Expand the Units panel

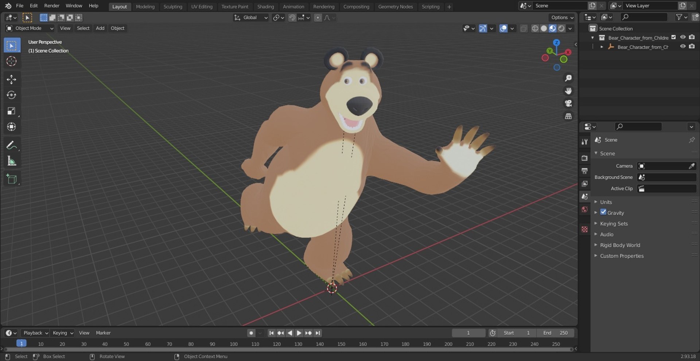coord(606,202)
